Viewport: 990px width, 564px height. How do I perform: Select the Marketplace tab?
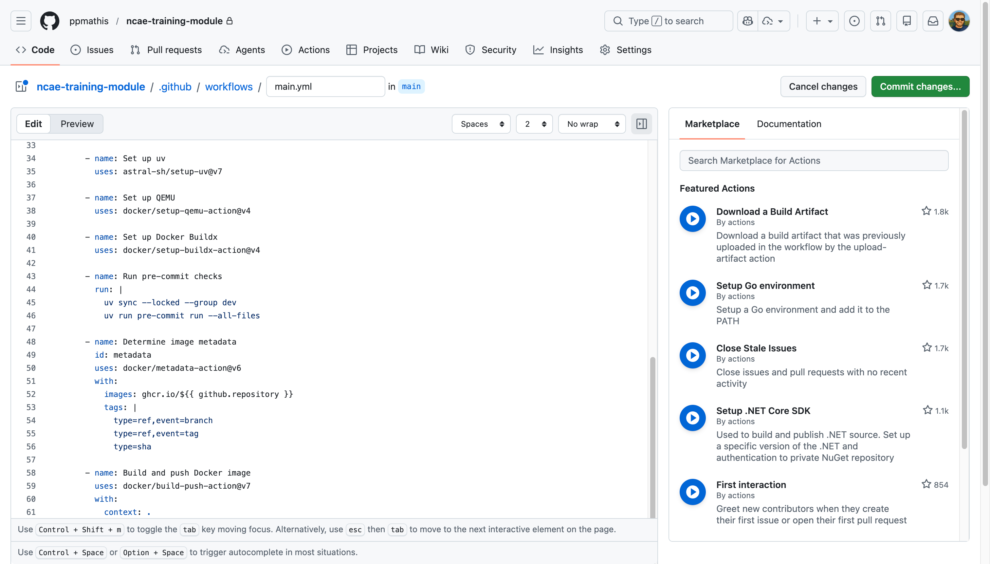coord(712,124)
